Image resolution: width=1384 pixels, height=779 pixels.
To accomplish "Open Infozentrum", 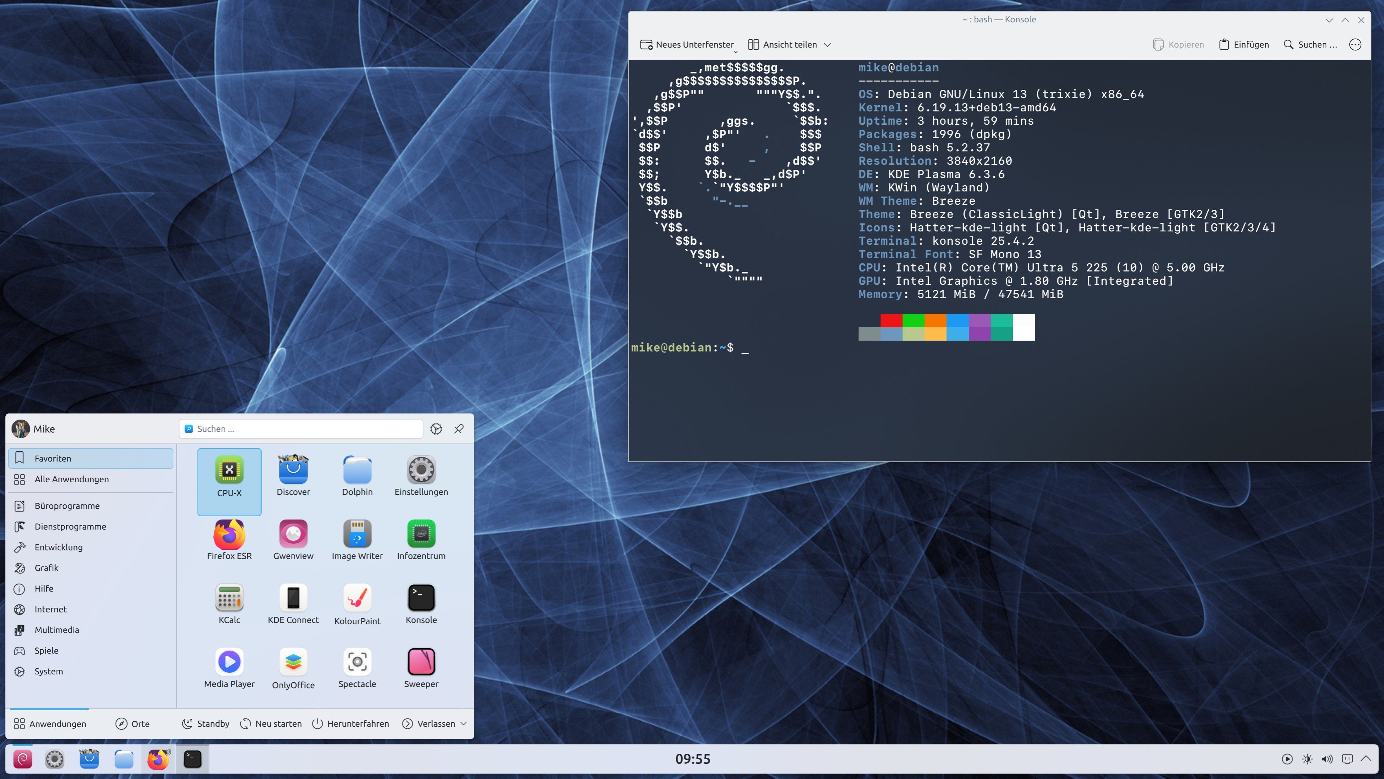I will [x=421, y=540].
